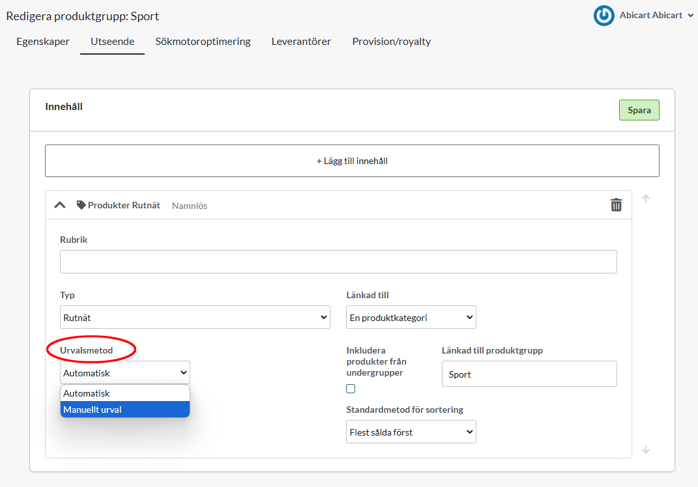Open the Abicart account menu arrow
The image size is (698, 487).
pyautogui.click(x=690, y=16)
